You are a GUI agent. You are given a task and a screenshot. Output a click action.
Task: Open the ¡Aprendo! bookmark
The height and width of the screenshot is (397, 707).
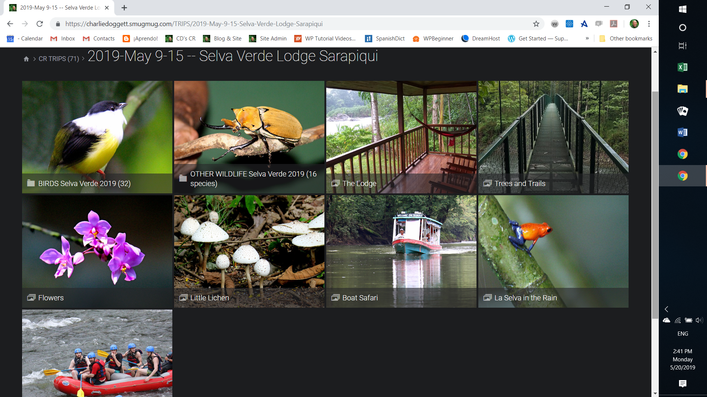[x=140, y=39]
